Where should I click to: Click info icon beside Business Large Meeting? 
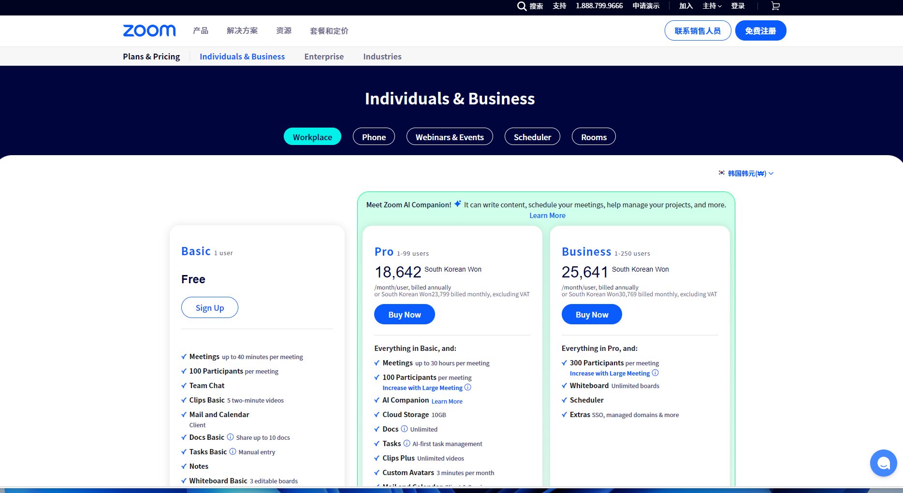pyautogui.click(x=655, y=373)
